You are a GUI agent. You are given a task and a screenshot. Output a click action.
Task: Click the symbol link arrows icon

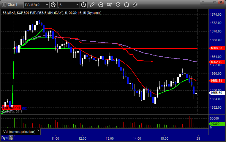coord(135,5)
